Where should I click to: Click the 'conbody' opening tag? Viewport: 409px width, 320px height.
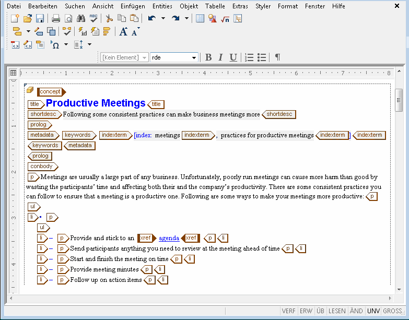43,166
